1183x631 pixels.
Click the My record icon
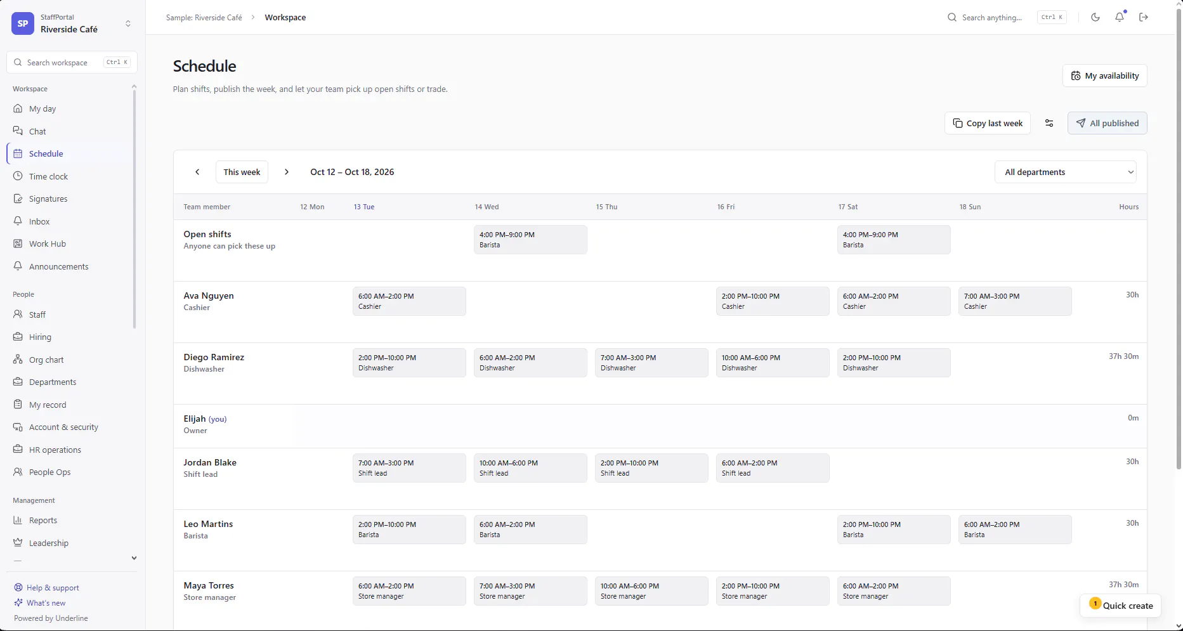pos(18,405)
